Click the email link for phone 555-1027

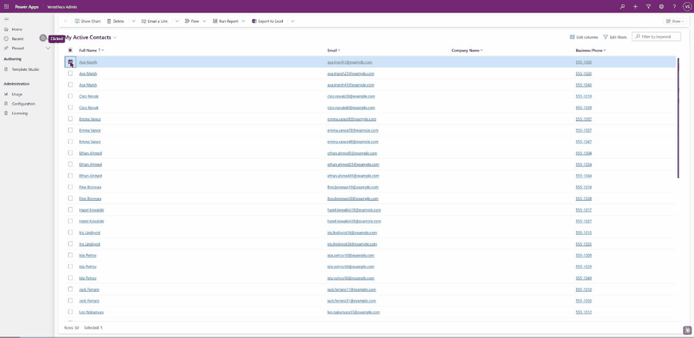[352, 130]
